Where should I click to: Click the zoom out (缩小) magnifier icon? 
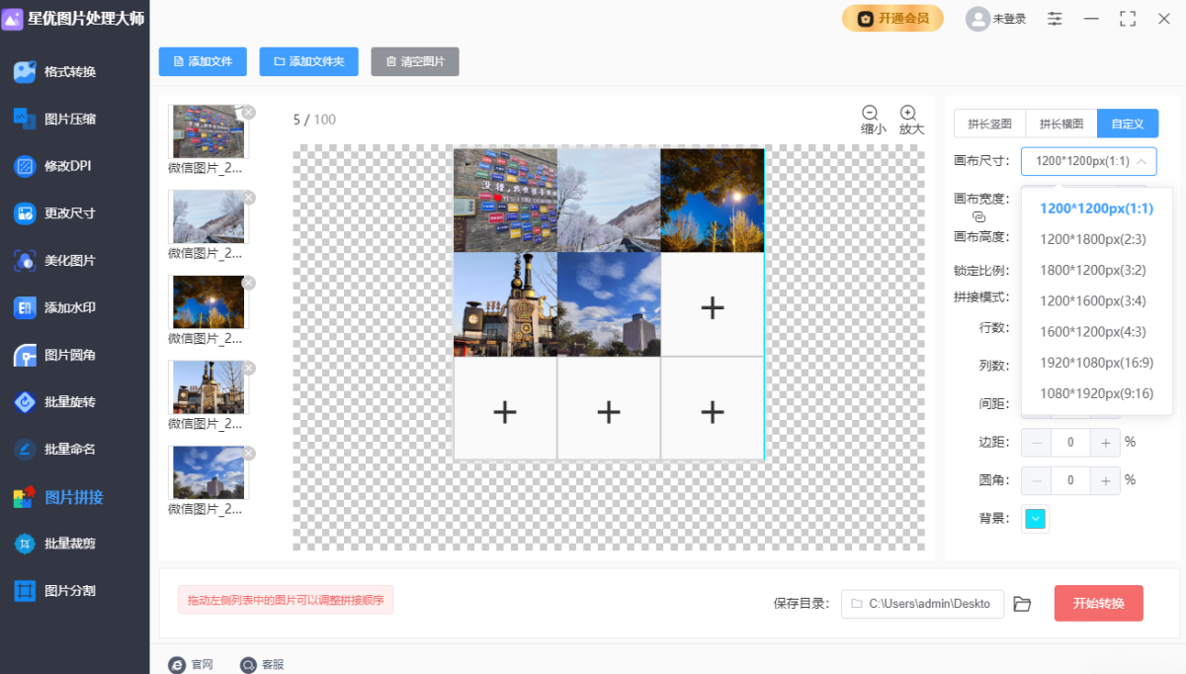point(871,114)
